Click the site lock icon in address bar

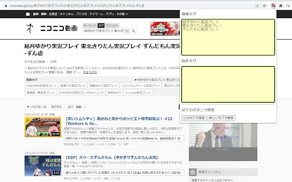(x=6, y=6)
